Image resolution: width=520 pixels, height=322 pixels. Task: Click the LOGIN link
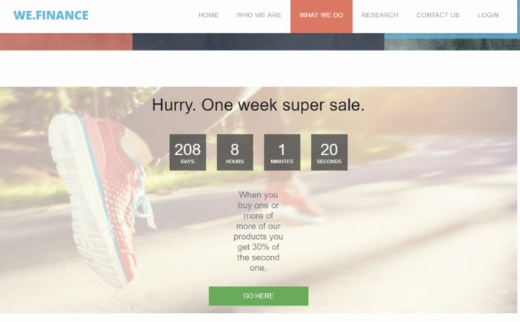point(488,16)
